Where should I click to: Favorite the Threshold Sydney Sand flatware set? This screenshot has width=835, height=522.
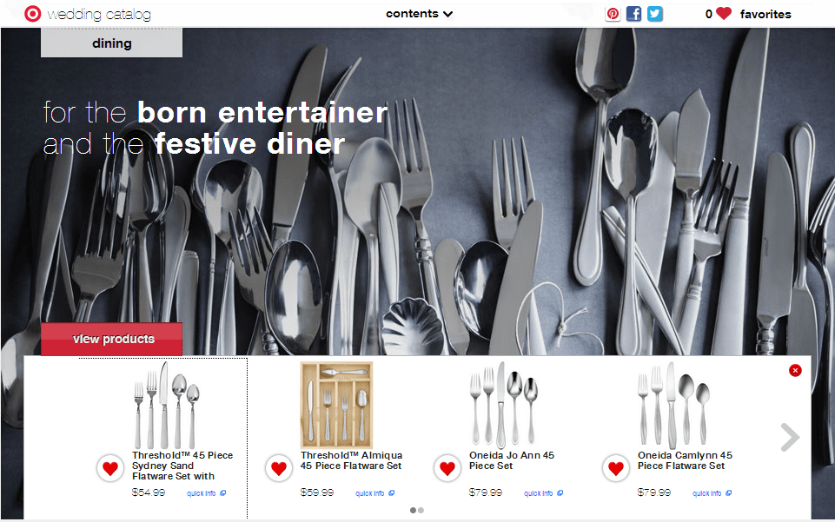pyautogui.click(x=110, y=469)
